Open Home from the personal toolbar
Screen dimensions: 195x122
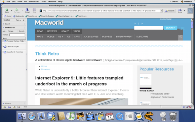pyautogui.click(x=7, y=16)
